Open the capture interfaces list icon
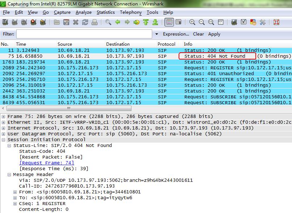Screen dimensions: 292x213 point(5,22)
